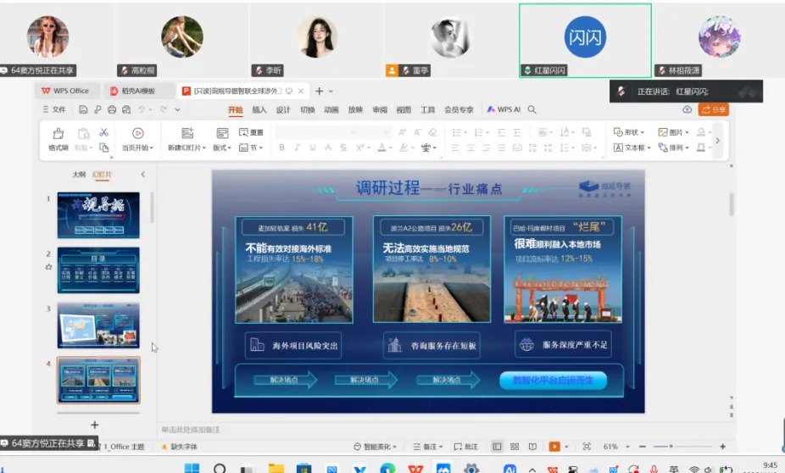Adjust the zoom slider handle
Viewport: 785px width, 473px height.
[x=671, y=446]
